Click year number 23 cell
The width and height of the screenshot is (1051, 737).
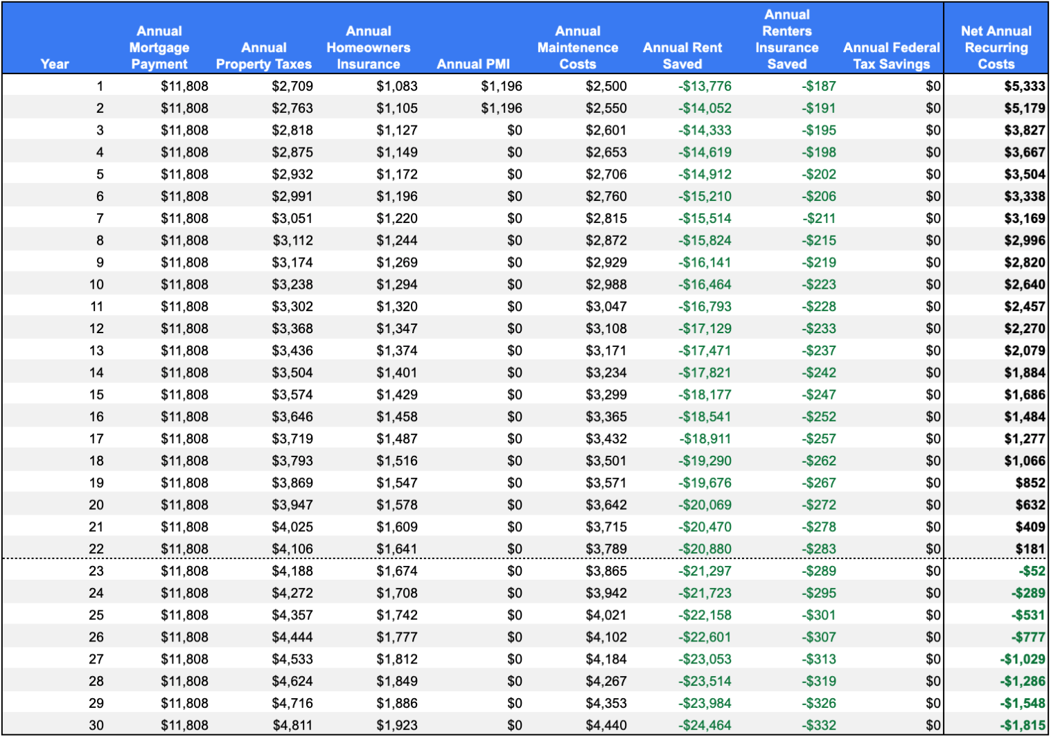[96, 571]
